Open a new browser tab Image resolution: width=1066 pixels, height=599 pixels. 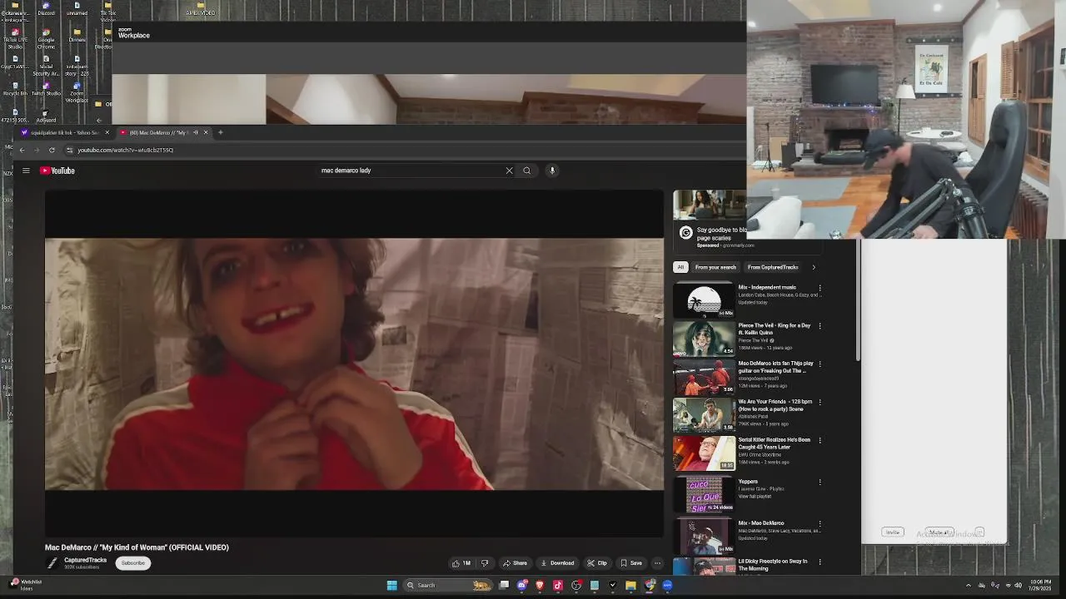pyautogui.click(x=220, y=132)
